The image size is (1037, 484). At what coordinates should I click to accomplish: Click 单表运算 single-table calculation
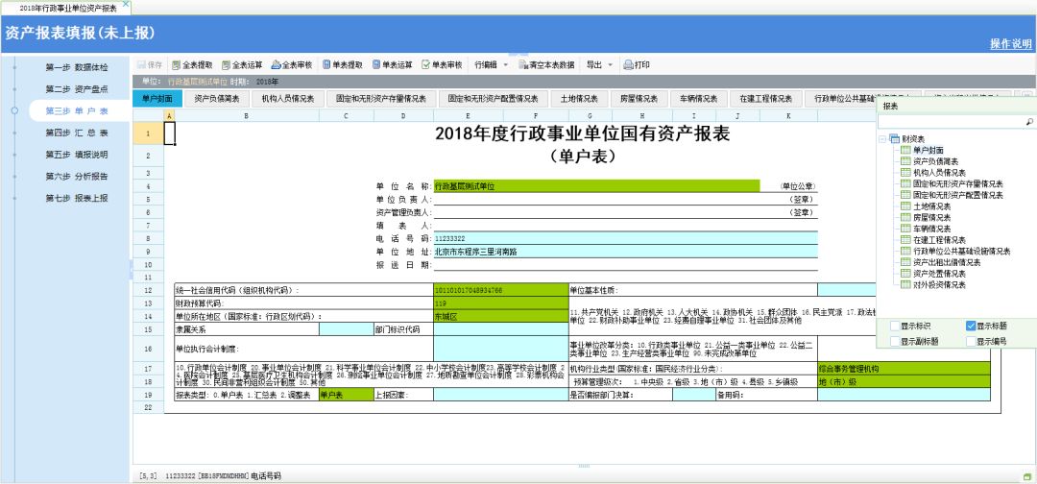pyautogui.click(x=392, y=64)
